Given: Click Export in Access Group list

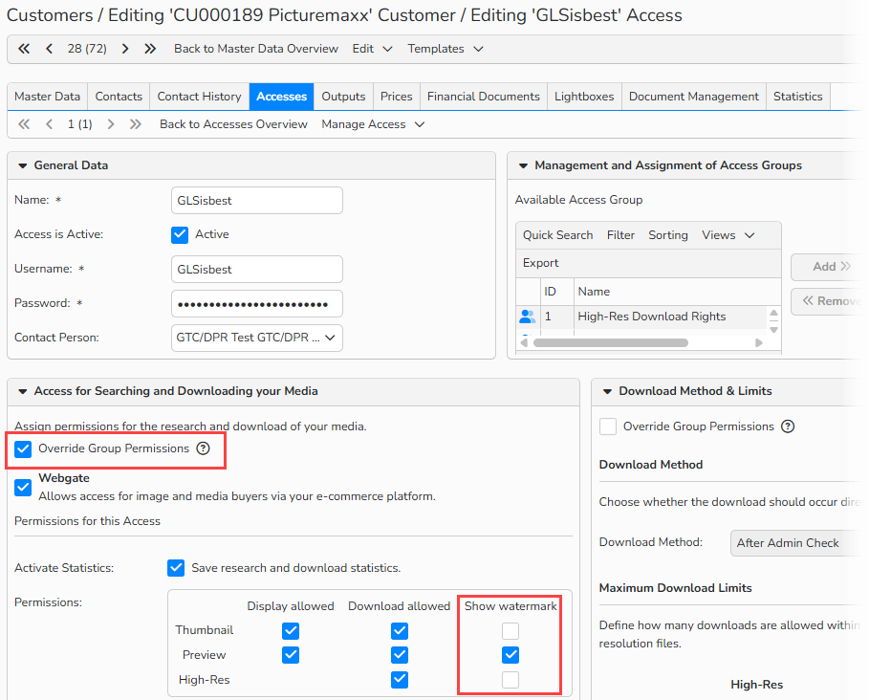Looking at the screenshot, I should coord(540,263).
